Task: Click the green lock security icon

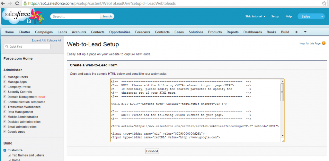Action: tap(25, 3)
